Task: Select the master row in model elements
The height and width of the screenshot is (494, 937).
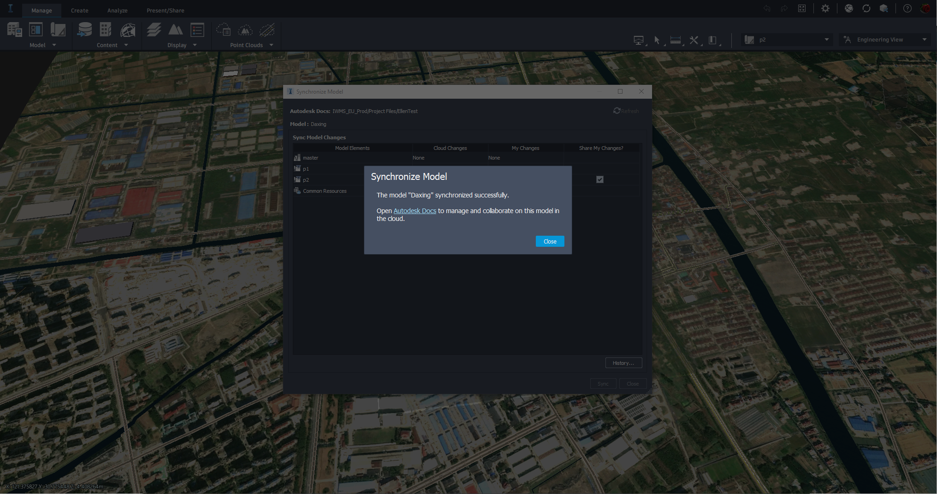Action: pyautogui.click(x=466, y=158)
